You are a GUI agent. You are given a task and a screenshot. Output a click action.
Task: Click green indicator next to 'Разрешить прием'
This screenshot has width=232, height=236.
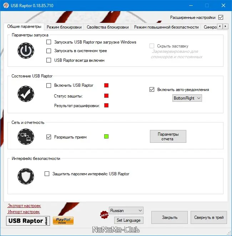[106, 136]
